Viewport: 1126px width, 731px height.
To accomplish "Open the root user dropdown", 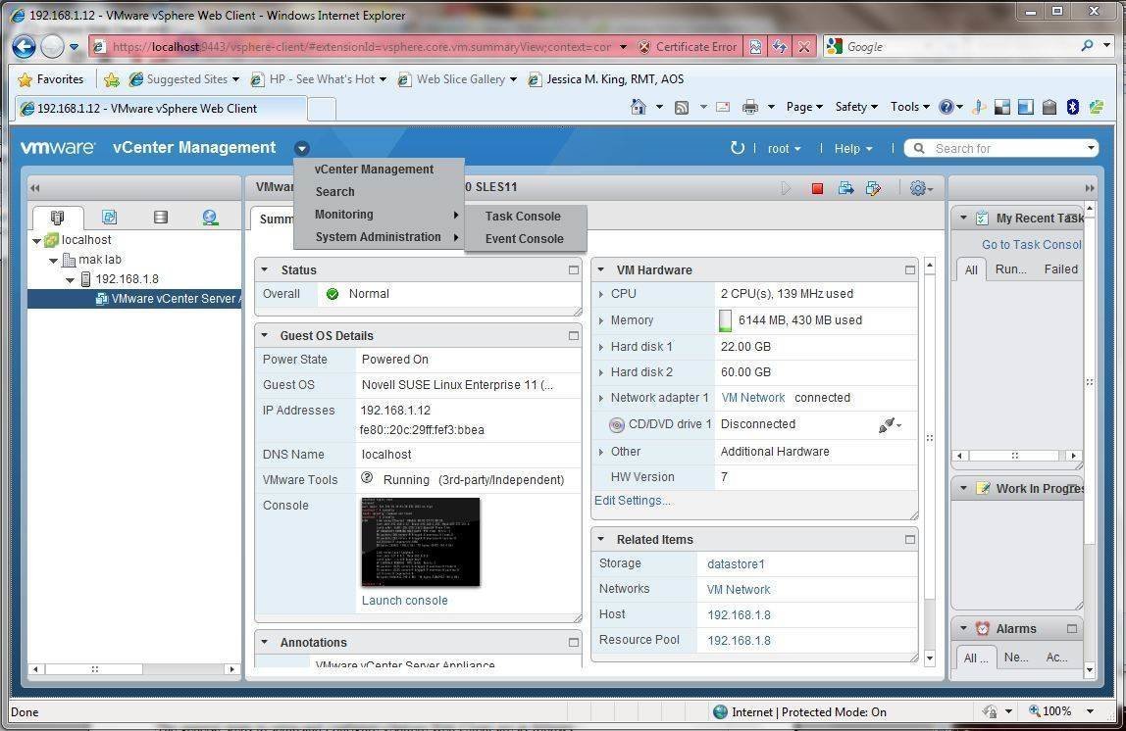I will (784, 149).
